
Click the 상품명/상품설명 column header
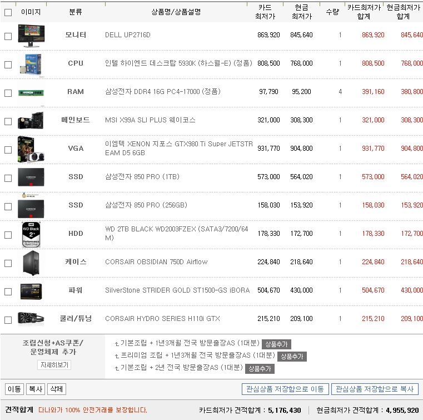click(x=176, y=12)
